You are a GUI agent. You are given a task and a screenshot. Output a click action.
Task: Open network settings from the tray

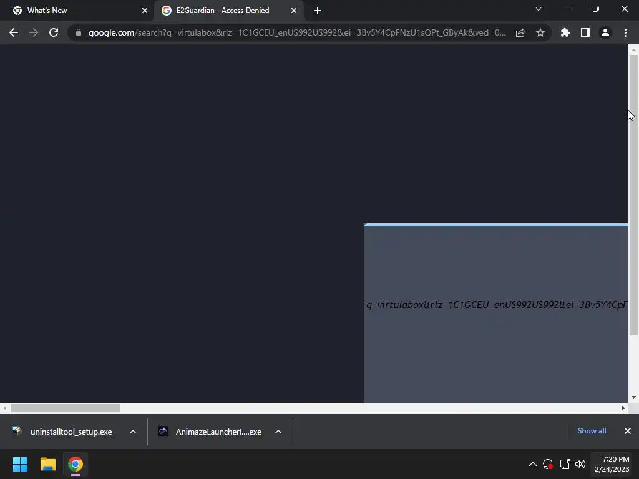[565, 464]
